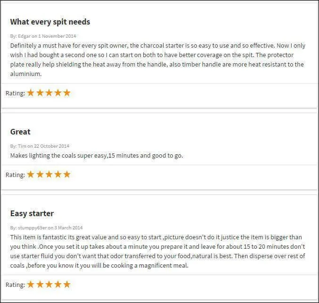Click the "By: stumppy69er on 3 March 2014" byline
The height and width of the screenshot is (303, 319).
click(46, 227)
